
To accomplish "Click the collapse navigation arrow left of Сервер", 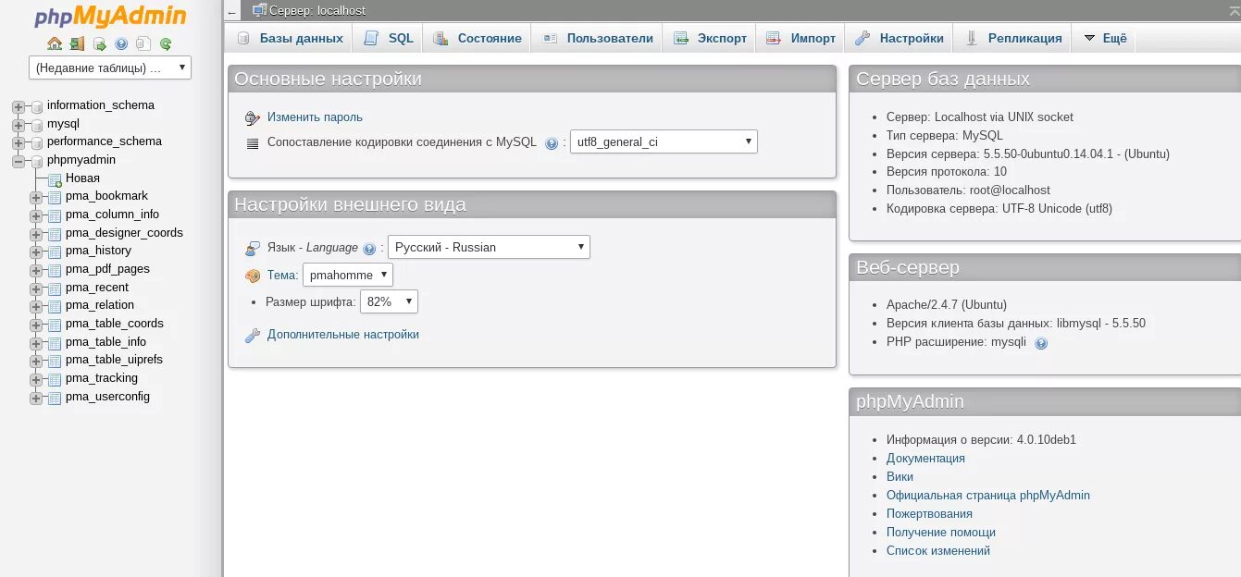I will 231,11.
